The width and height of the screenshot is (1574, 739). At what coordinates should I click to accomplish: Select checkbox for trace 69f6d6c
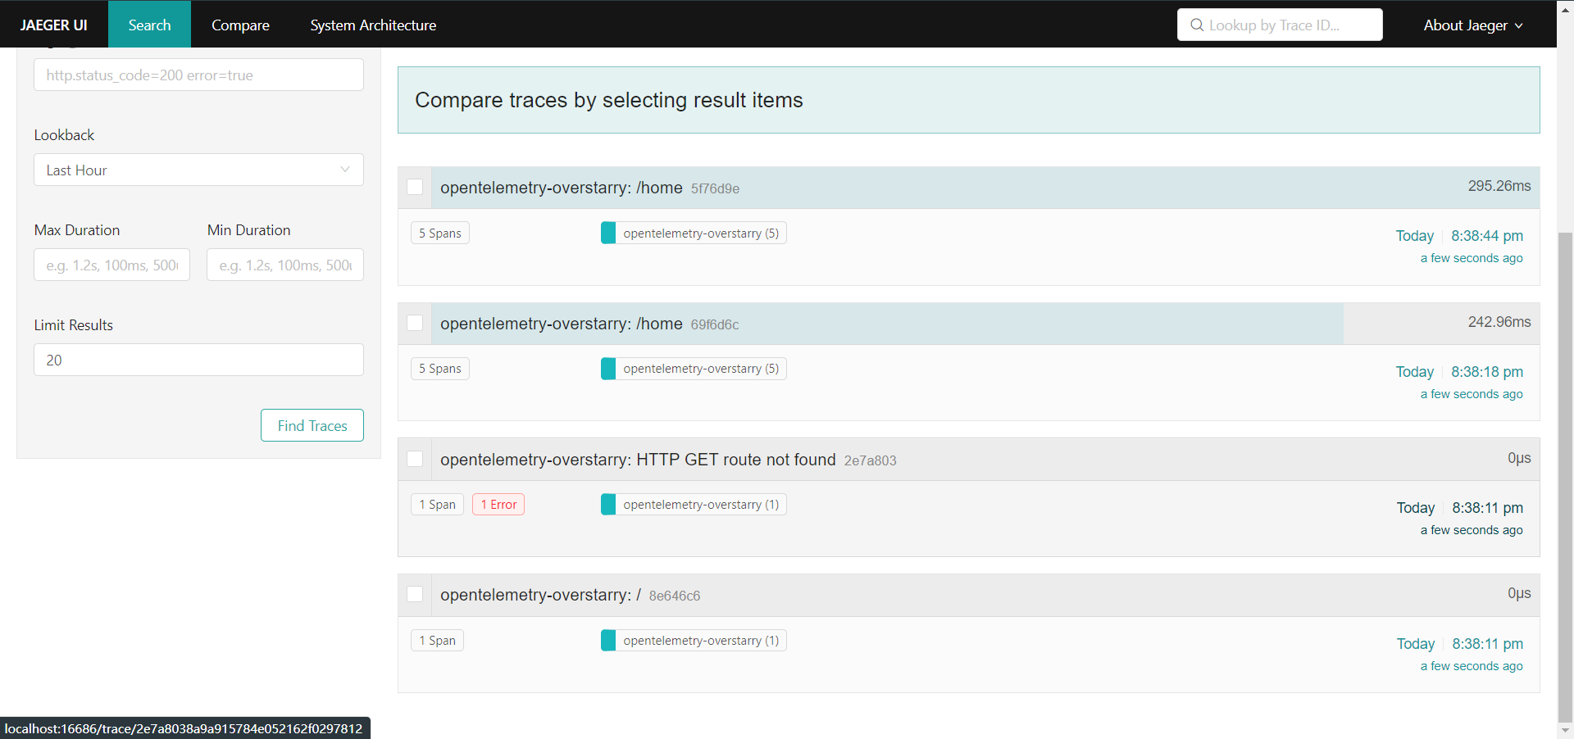(x=416, y=324)
